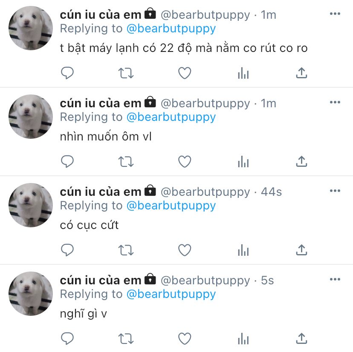Open more options on the 44s tweet

[x=335, y=191]
